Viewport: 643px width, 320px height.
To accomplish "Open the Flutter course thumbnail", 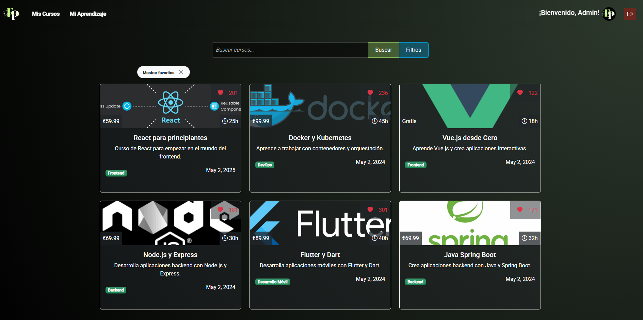I will tap(320, 223).
